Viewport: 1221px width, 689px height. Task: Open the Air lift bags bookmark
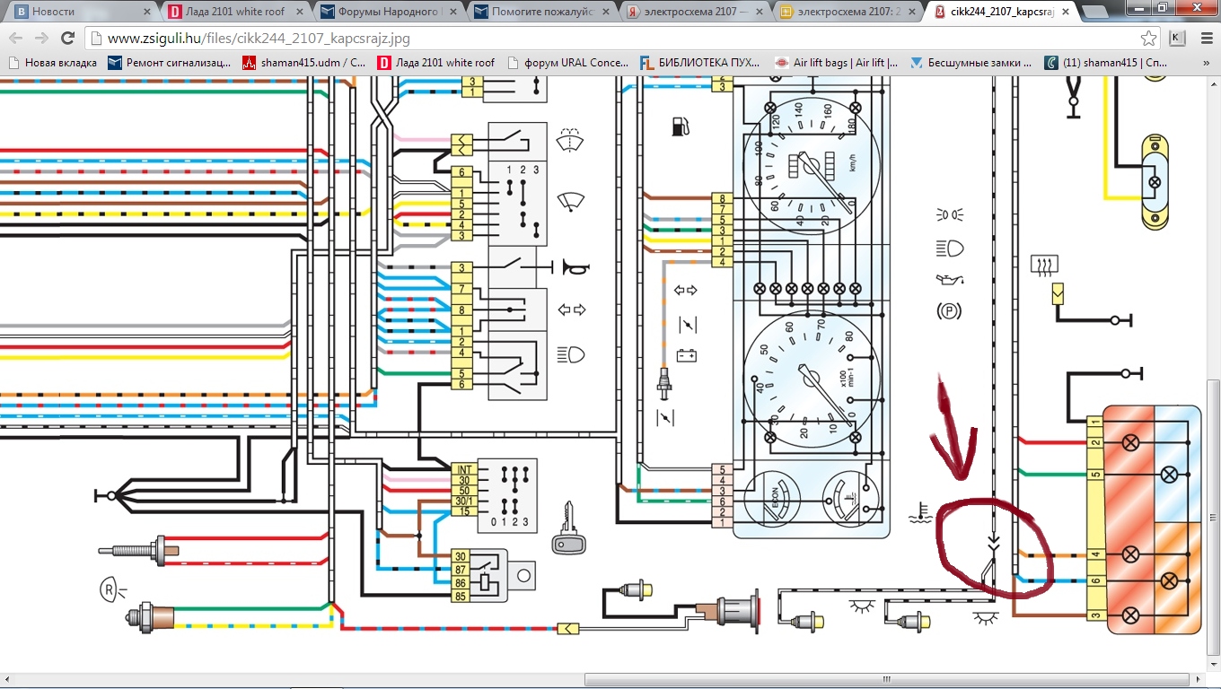click(837, 63)
